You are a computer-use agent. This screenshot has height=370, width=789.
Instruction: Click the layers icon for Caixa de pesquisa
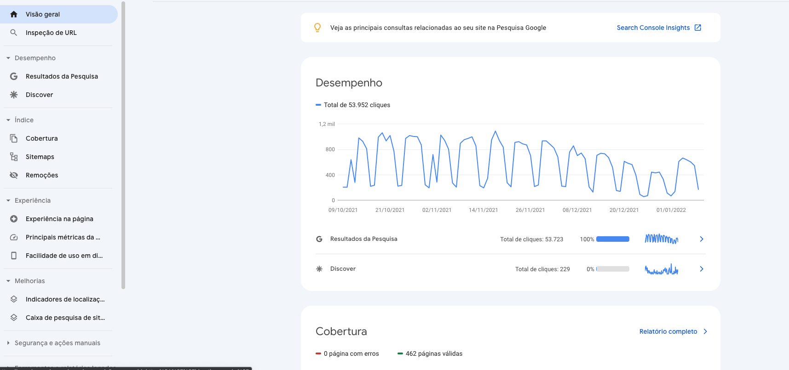pos(14,318)
